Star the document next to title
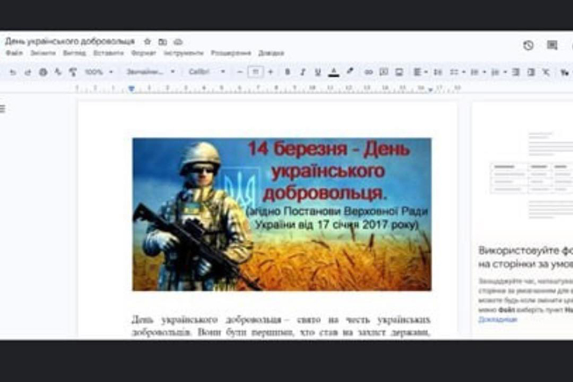The height and width of the screenshot is (382, 573). (147, 41)
